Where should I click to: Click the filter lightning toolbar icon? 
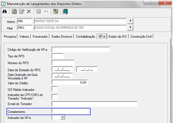tap(56, 11)
